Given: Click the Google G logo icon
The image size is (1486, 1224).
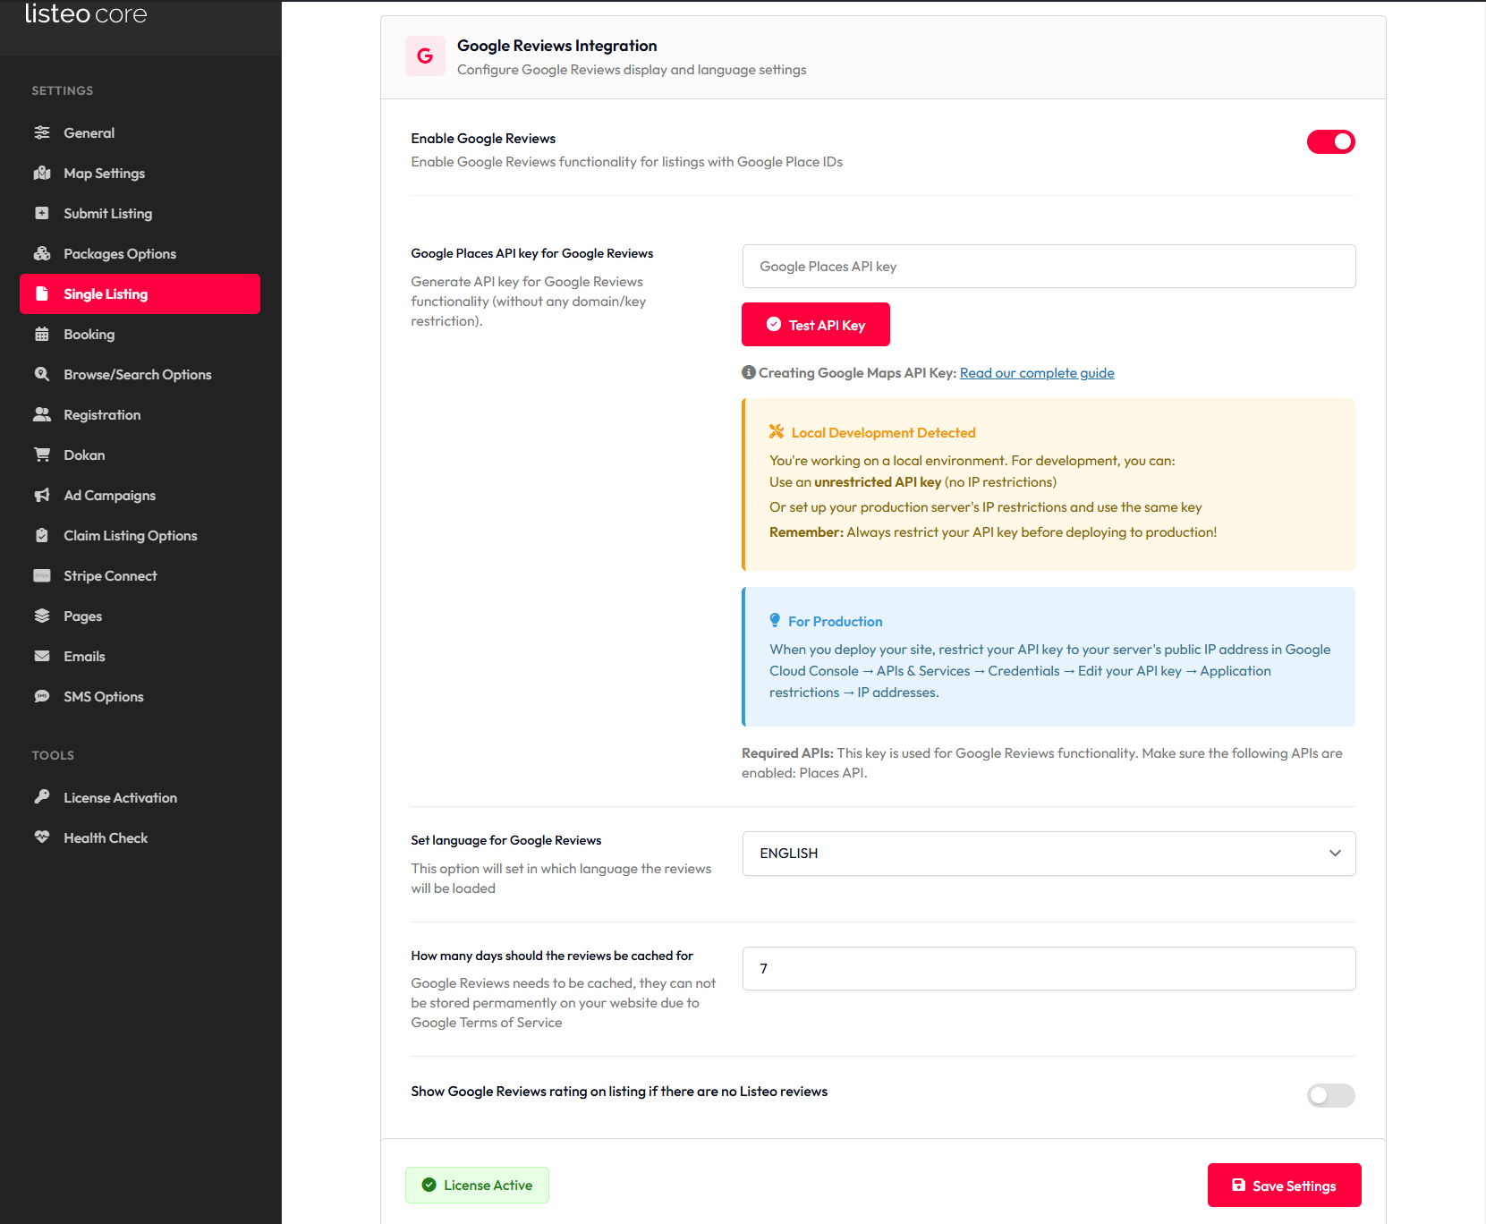Looking at the screenshot, I should [x=425, y=56].
